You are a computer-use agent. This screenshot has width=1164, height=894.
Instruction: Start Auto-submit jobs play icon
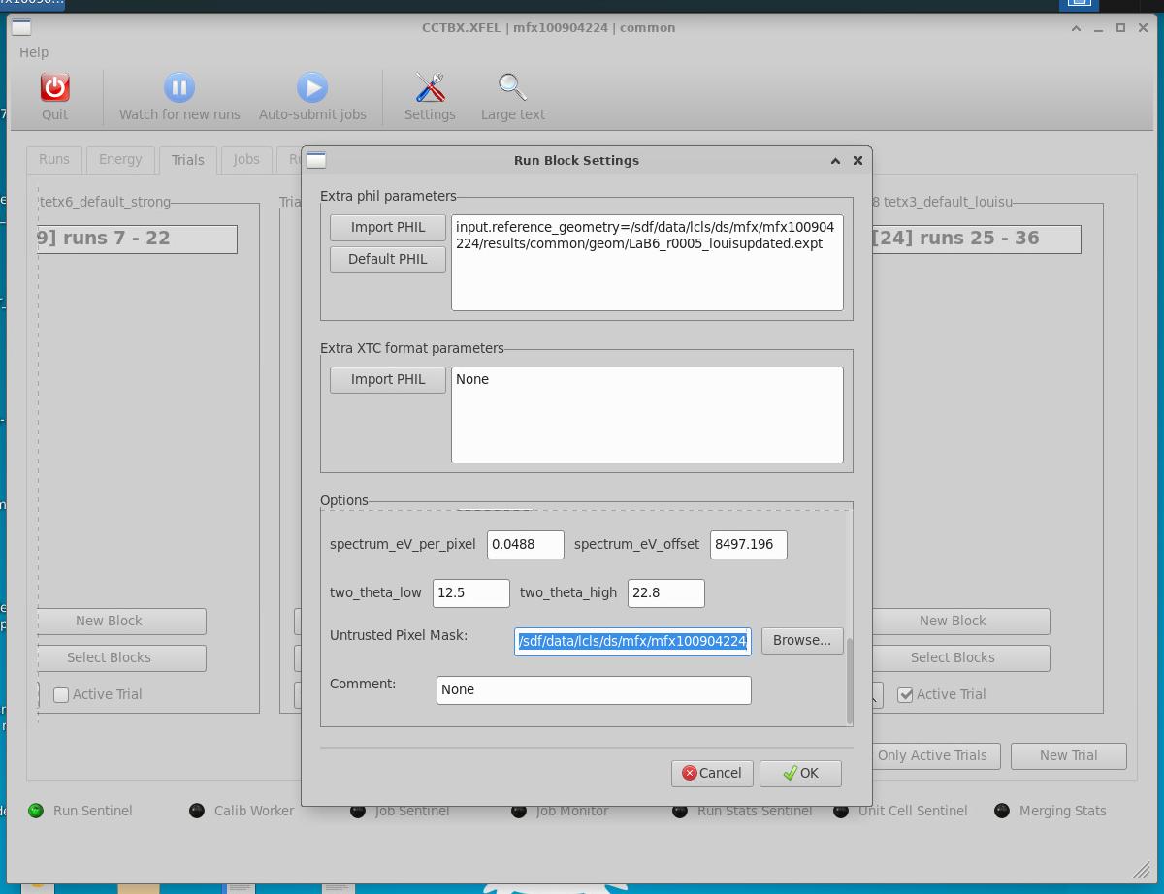[312, 87]
